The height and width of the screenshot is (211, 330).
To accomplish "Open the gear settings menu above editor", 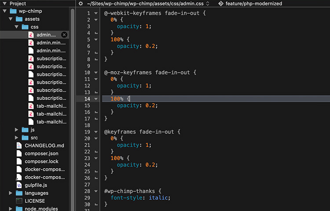I will [81, 4].
